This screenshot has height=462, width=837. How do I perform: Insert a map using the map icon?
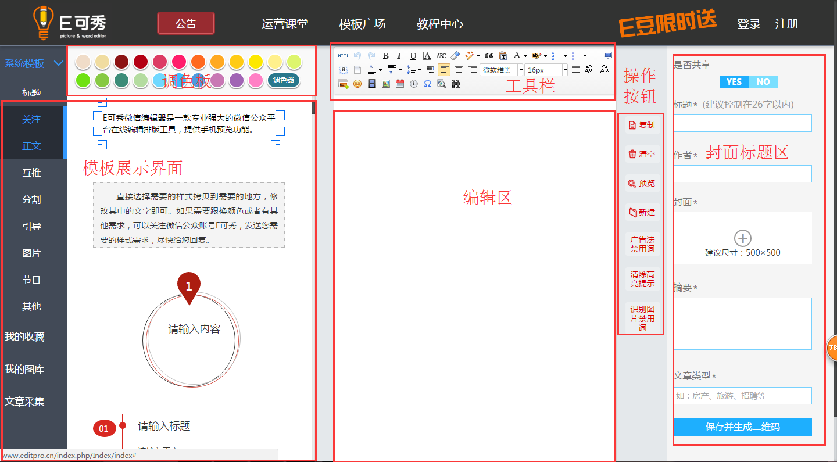pos(386,84)
